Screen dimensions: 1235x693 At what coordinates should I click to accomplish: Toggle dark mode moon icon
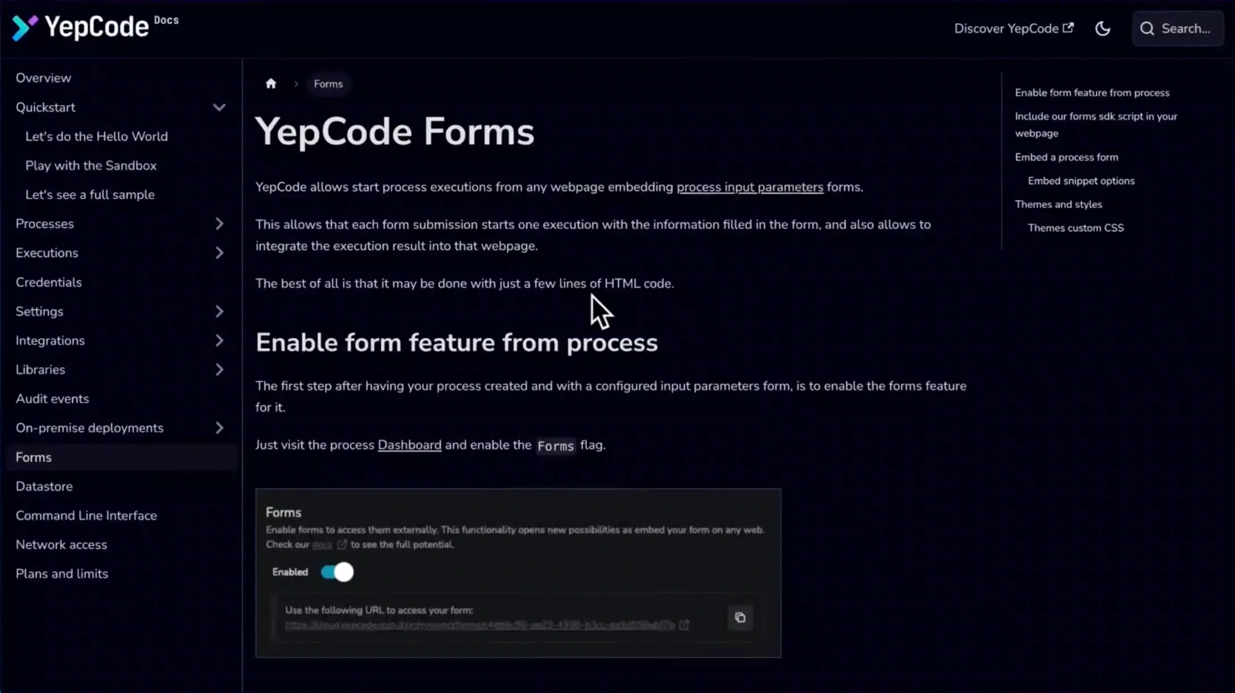coord(1102,28)
